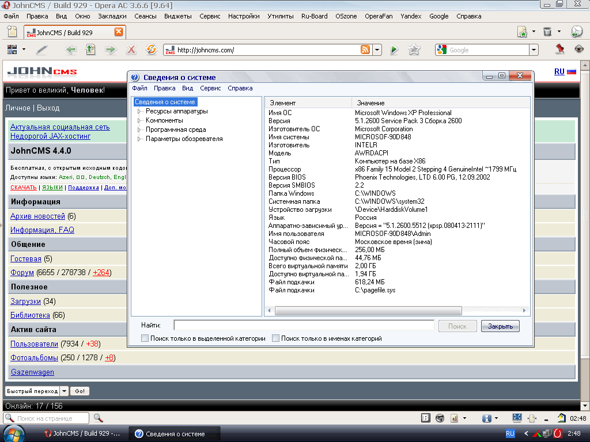The width and height of the screenshot is (590, 442).
Task: Enable search only in selected category checkbox
Action: click(x=145, y=339)
